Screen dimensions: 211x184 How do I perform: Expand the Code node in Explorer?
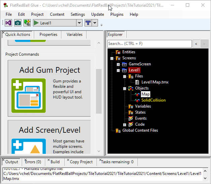(x=124, y=124)
